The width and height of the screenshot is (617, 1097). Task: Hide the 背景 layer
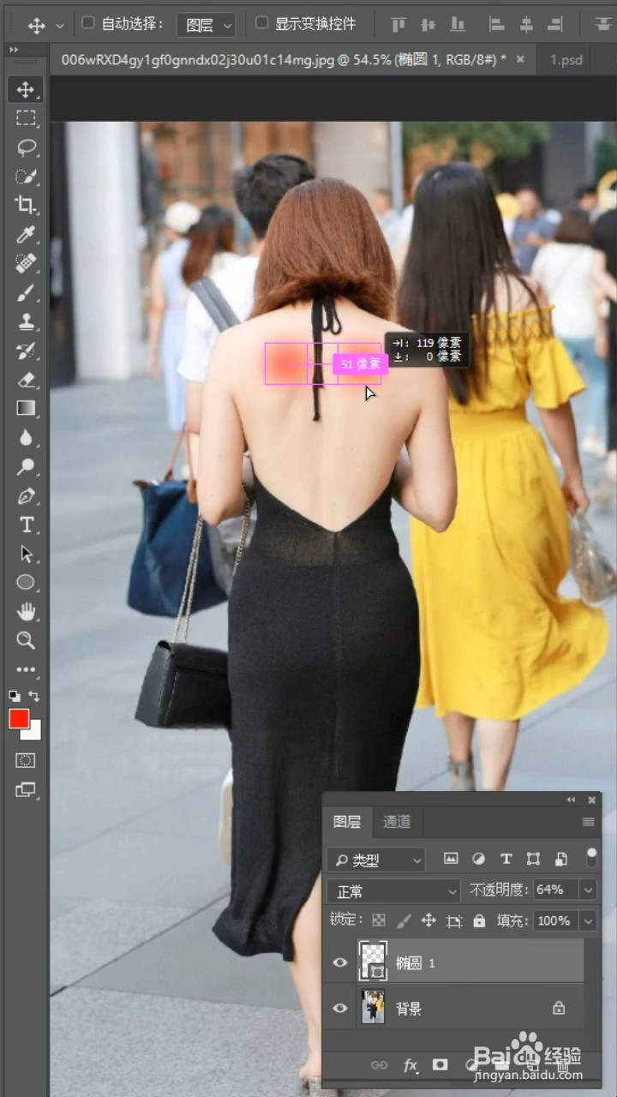tap(340, 1008)
